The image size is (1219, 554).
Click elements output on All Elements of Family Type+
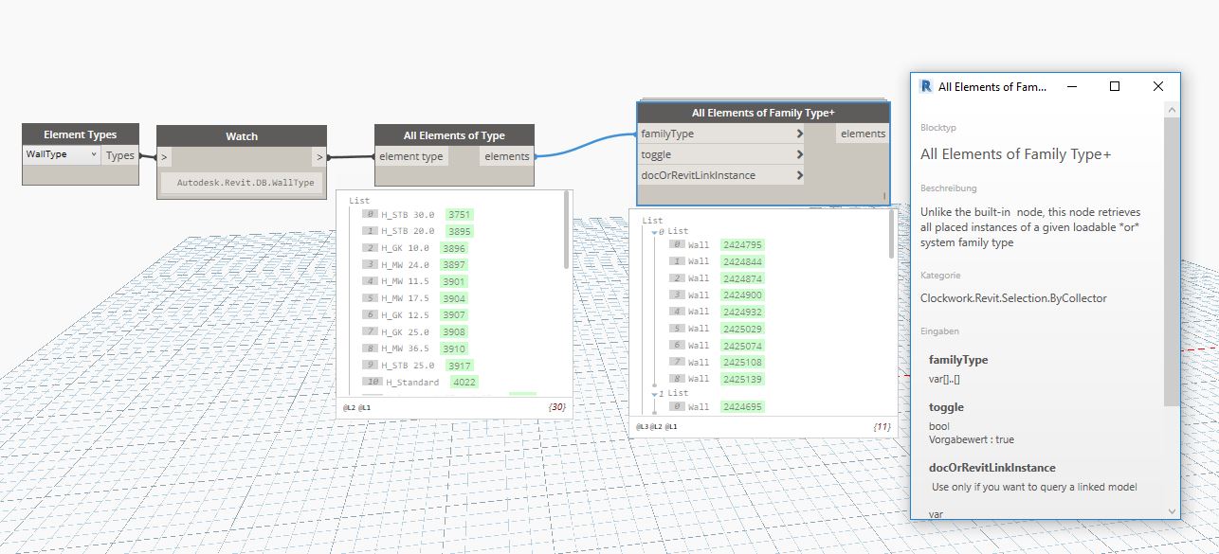pyautogui.click(x=864, y=134)
